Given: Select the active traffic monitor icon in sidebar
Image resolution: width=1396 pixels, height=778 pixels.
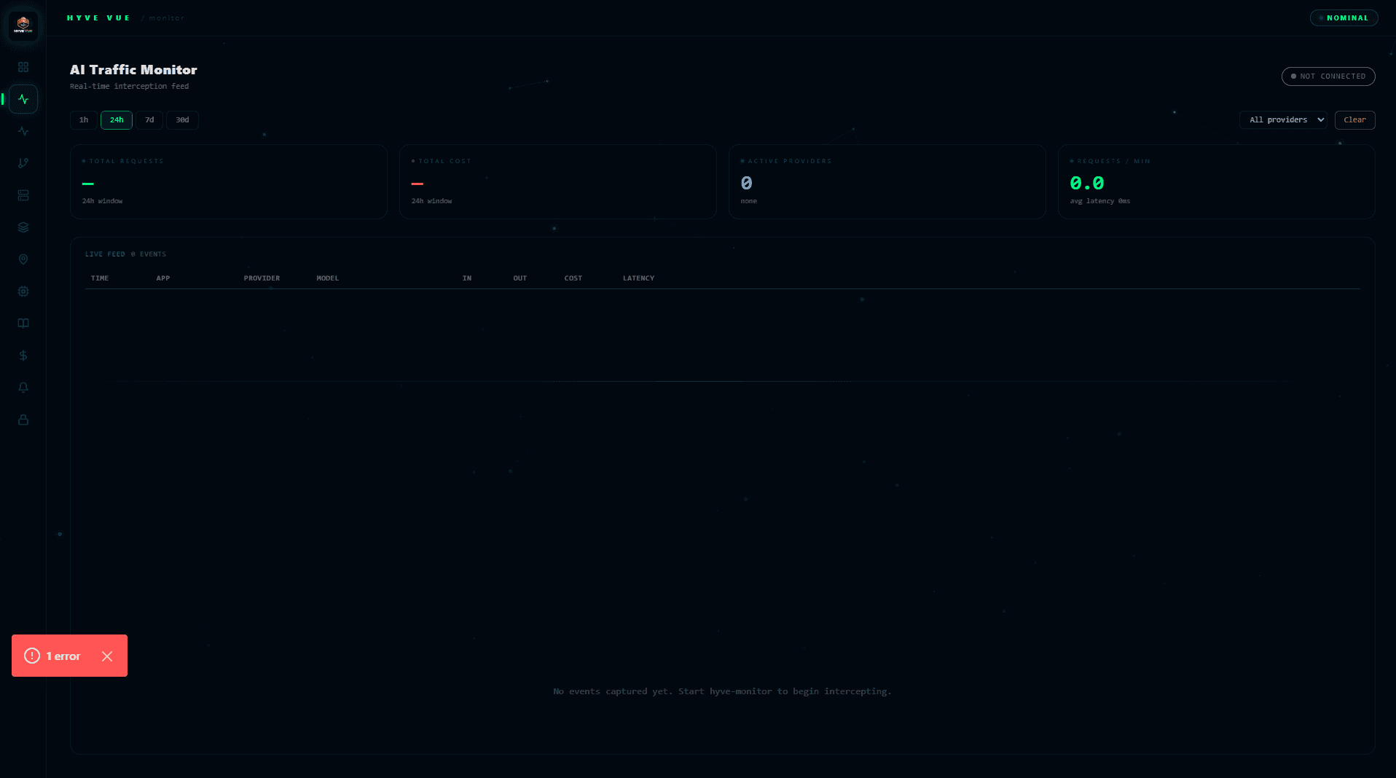Looking at the screenshot, I should tap(22, 99).
